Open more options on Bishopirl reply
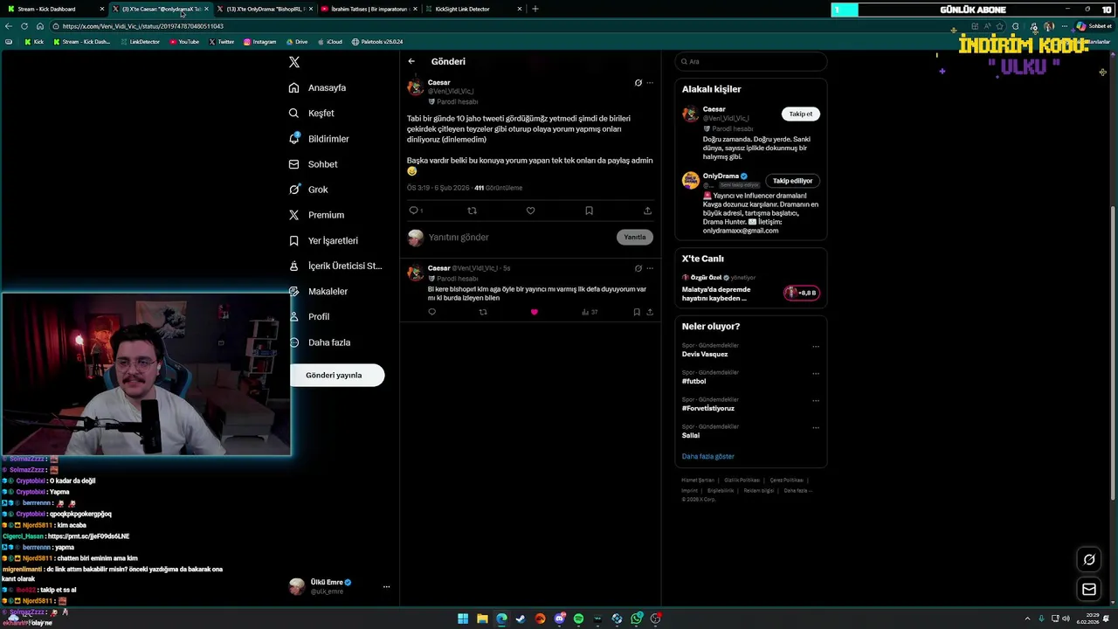Viewport: 1118px width, 629px height. [650, 268]
